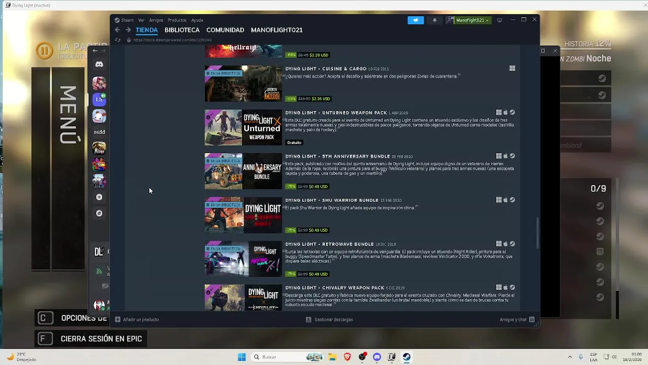Click SteamOS icon on Retrowave Bundle row
The width and height of the screenshot is (648, 365).
(x=512, y=244)
